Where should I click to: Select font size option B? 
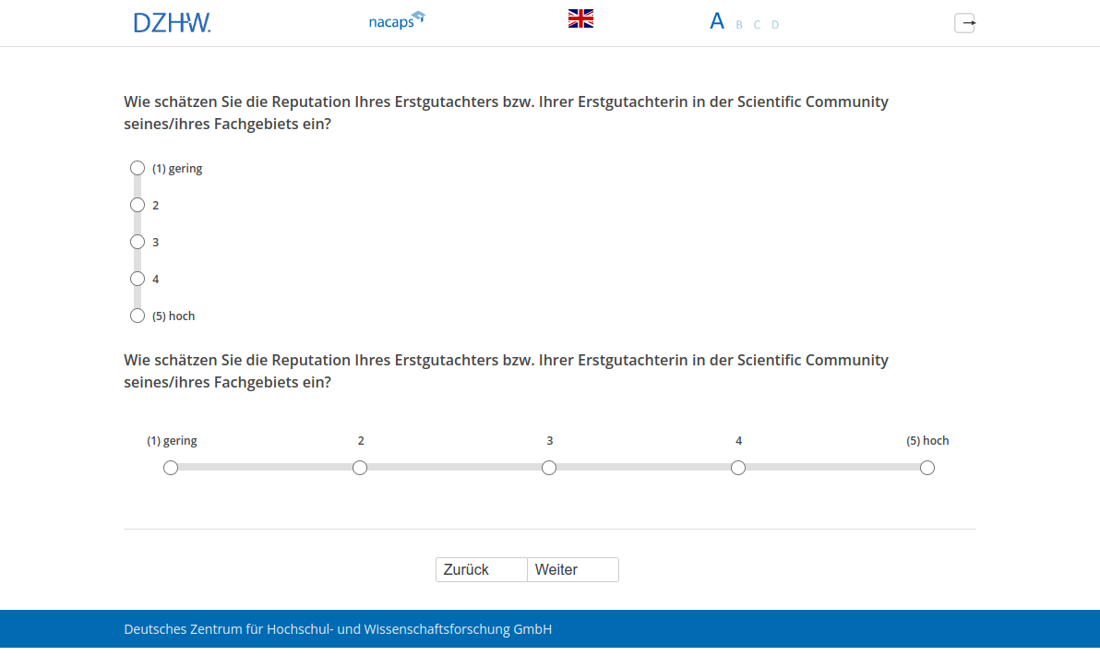pyautogui.click(x=739, y=25)
